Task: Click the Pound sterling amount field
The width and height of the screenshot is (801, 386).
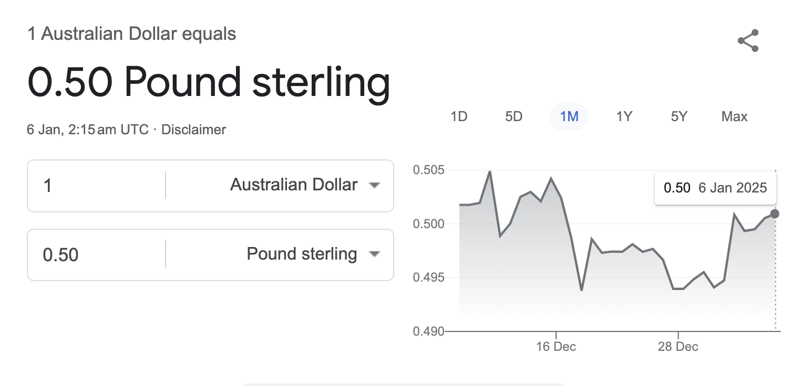Action: (97, 255)
